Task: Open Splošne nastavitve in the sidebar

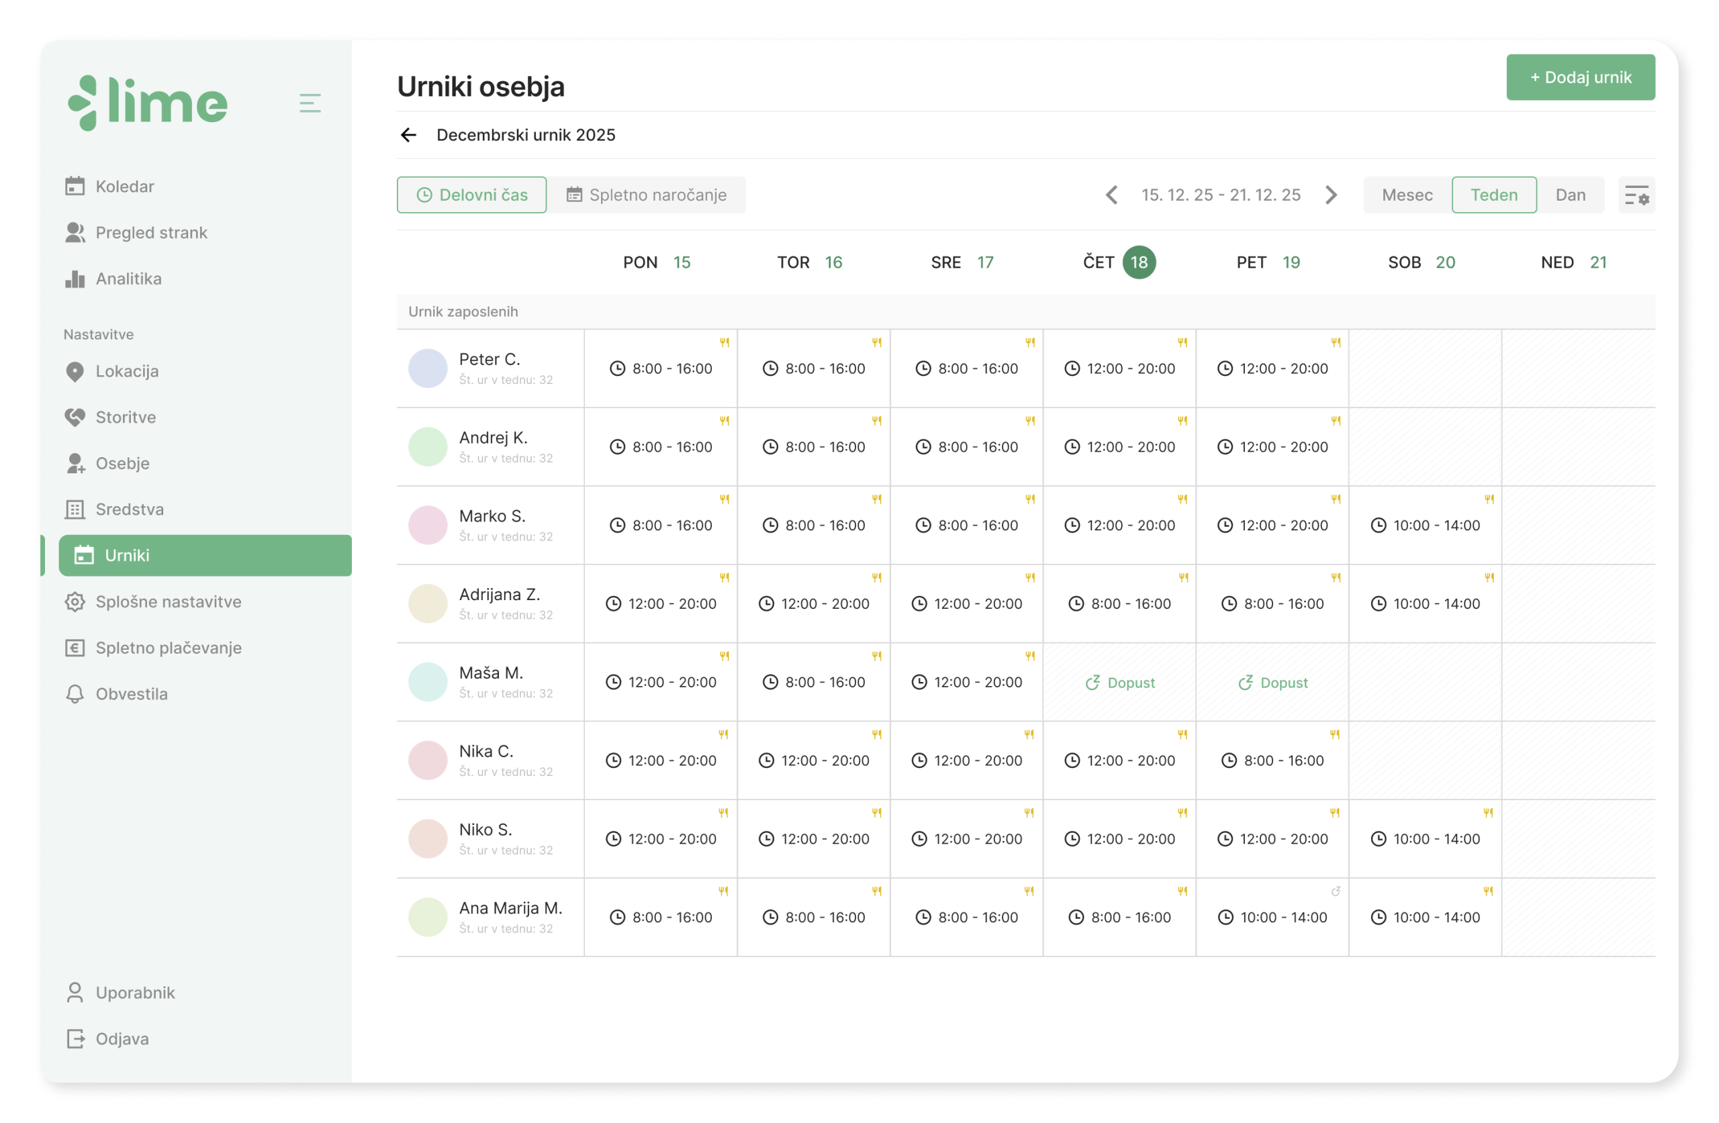Action: coord(168,601)
